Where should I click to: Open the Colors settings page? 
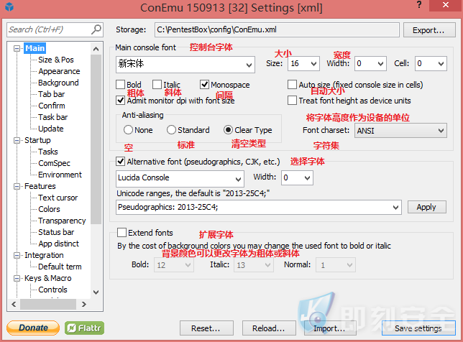tap(49, 209)
